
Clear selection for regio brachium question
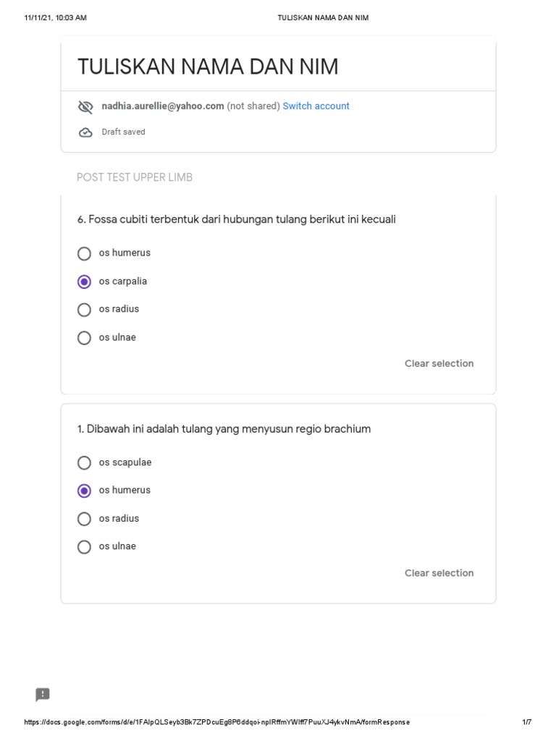439,573
